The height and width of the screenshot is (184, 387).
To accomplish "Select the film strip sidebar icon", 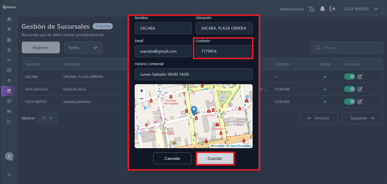I will (9, 70).
